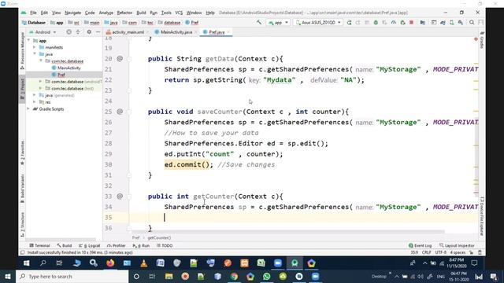504x283 pixels.
Task: Click the red Stop button in toolbar
Action: pos(411,23)
